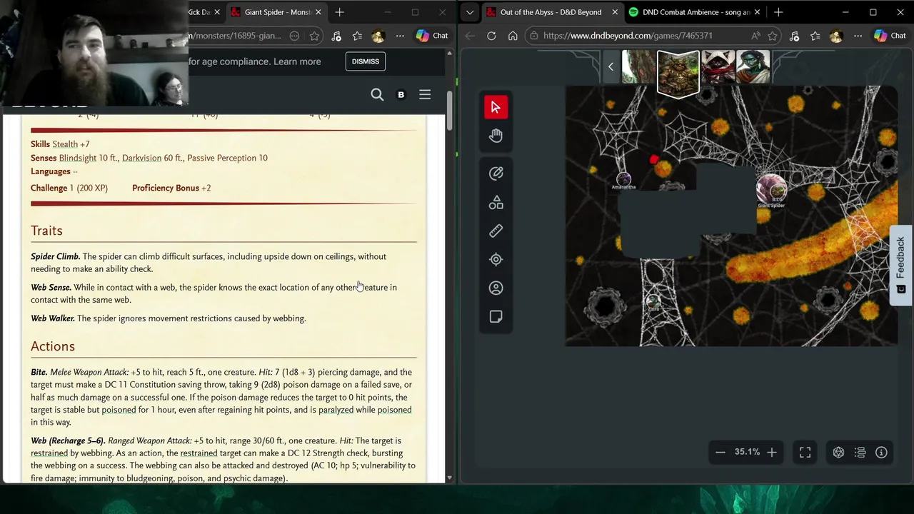Toggle fullscreen map view
The width and height of the screenshot is (914, 514).
coord(805,452)
